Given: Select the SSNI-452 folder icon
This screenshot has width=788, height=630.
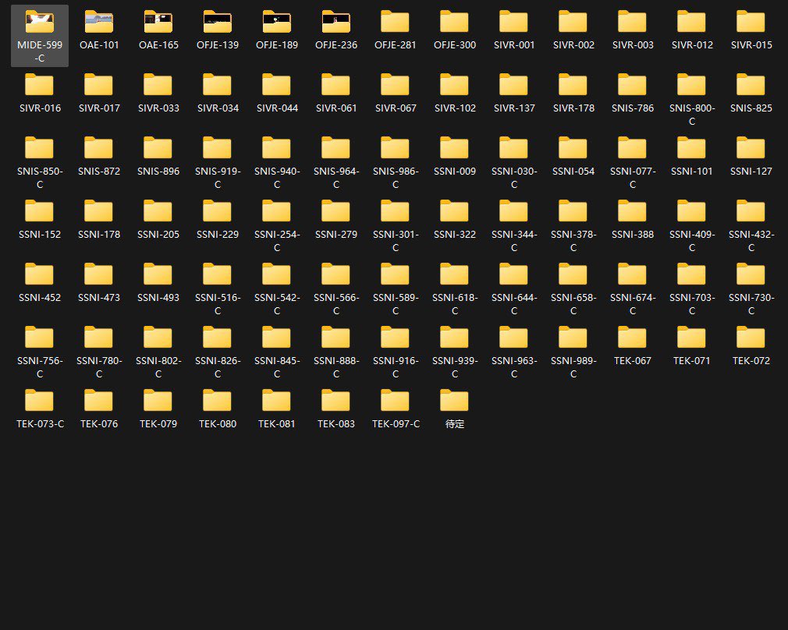Looking at the screenshot, I should (39, 275).
